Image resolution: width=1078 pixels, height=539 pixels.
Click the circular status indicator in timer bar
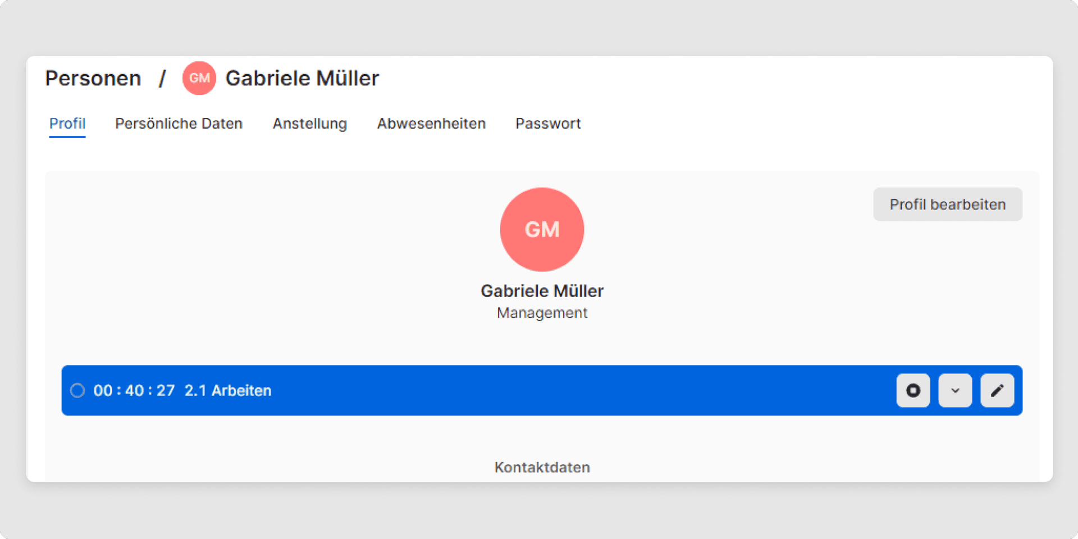point(77,390)
